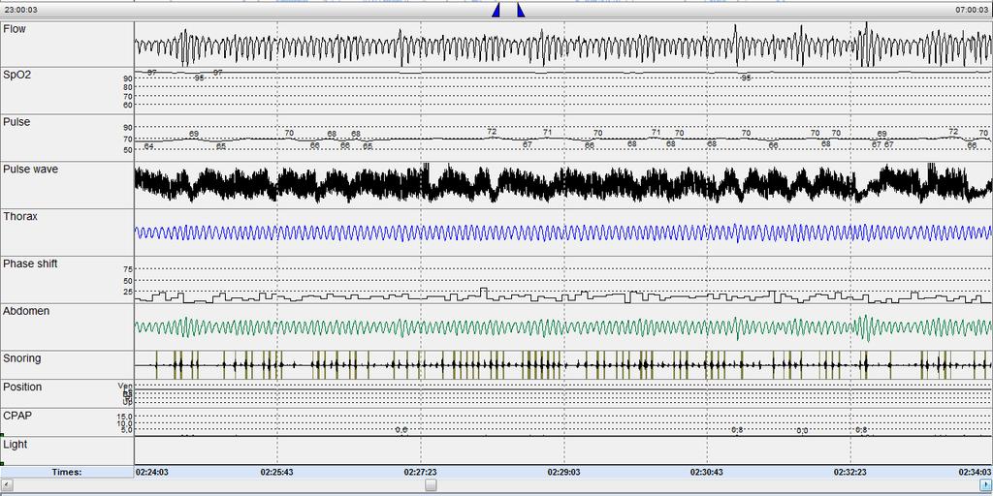
Task: Click the left scroll arrow of the horizontal scrollbar
Action: click(x=5, y=484)
